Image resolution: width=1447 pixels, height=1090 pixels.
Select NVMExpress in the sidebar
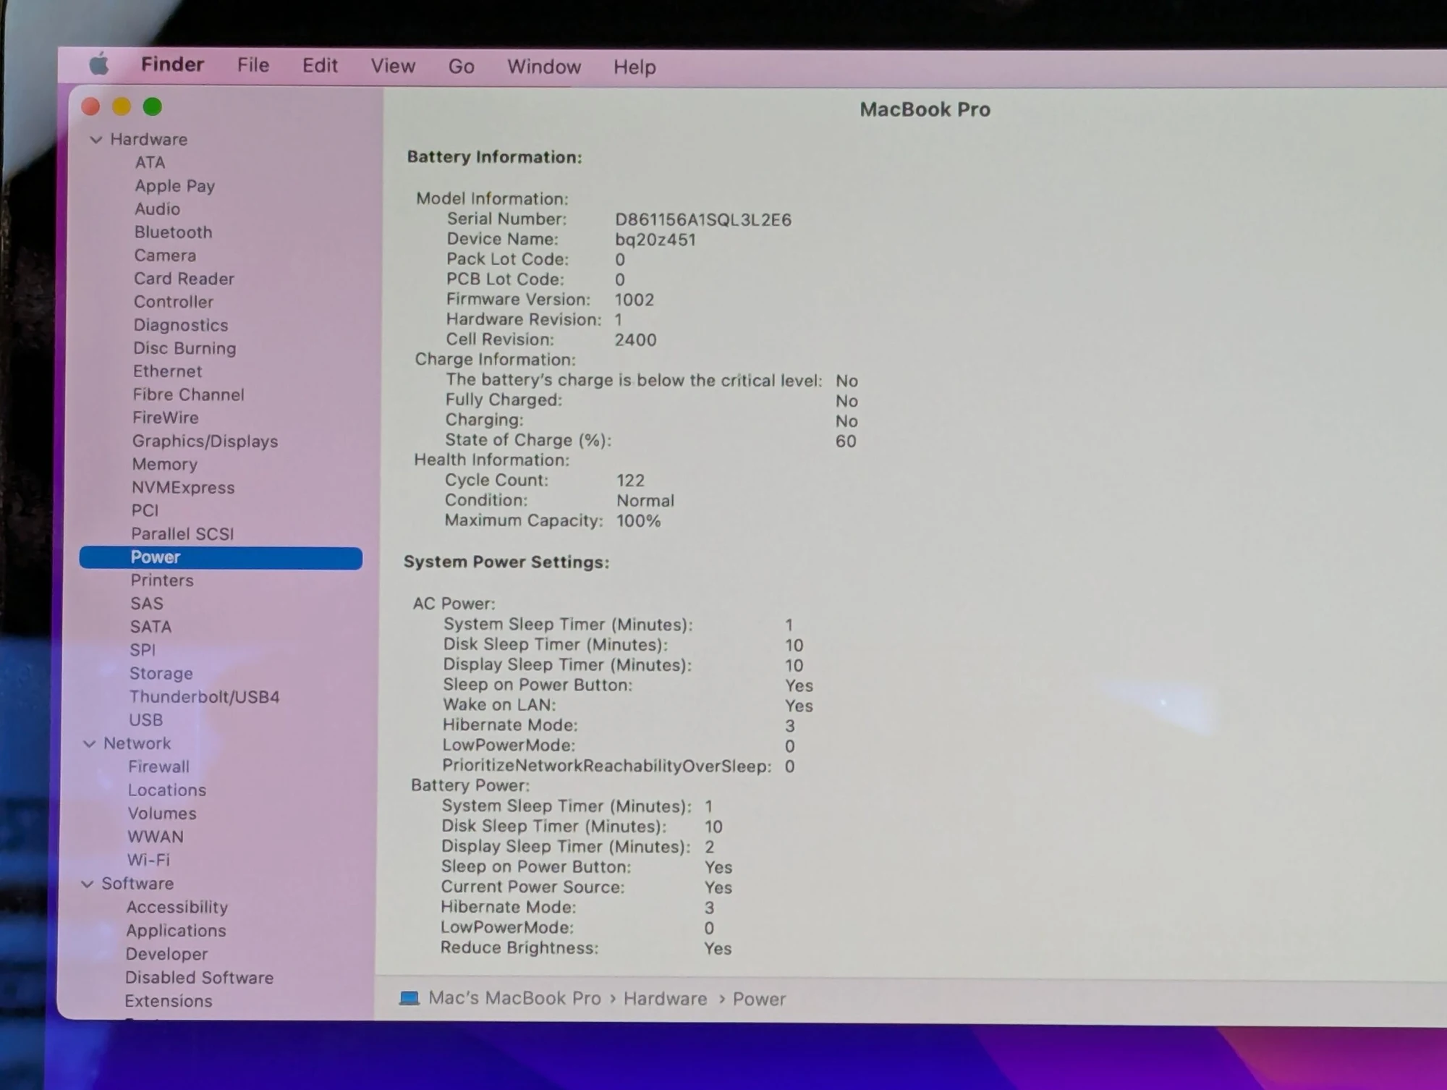(x=183, y=488)
